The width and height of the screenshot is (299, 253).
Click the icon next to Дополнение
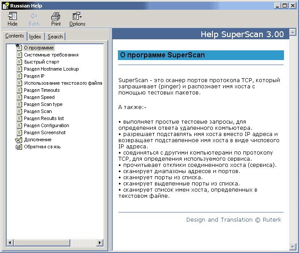tap(19, 140)
